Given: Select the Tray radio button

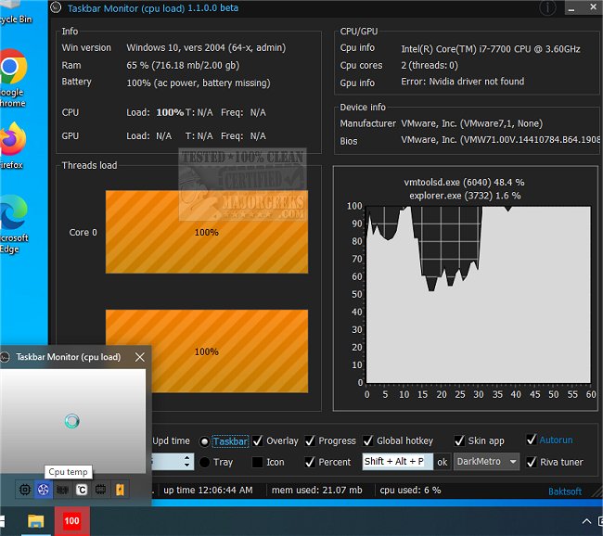Looking at the screenshot, I should (204, 462).
